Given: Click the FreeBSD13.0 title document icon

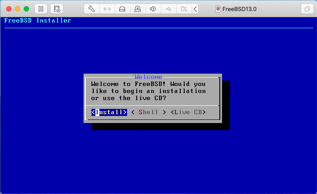Looking at the screenshot, I should pos(218,9).
